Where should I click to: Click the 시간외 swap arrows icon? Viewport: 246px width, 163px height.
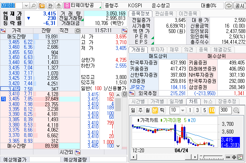(78, 152)
